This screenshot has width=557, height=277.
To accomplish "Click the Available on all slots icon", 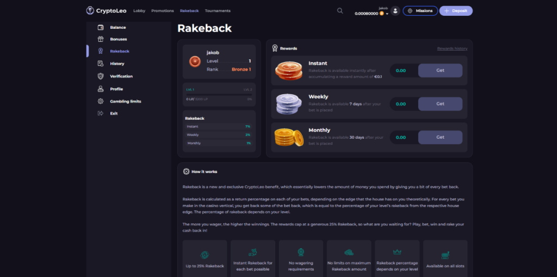I will pos(445,255).
